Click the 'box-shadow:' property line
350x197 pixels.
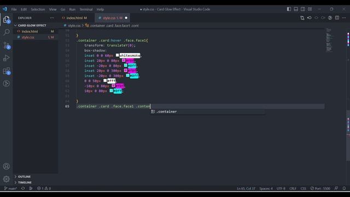click(x=95, y=50)
